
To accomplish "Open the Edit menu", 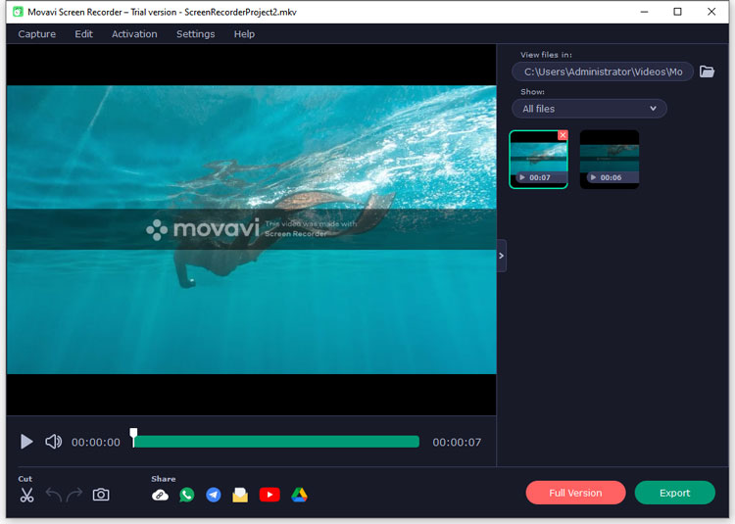I will (84, 34).
